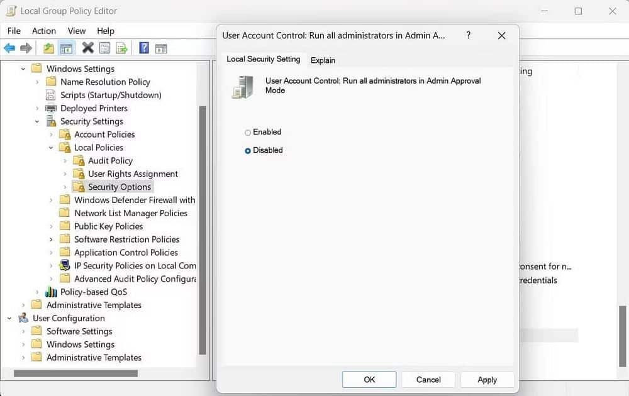Click the OK button
Screen dimensions: 629x396
pyautogui.click(x=369, y=380)
